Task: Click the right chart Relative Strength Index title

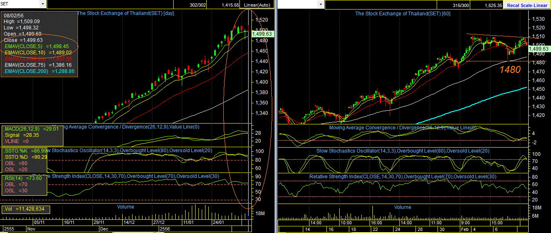Action: point(403,177)
